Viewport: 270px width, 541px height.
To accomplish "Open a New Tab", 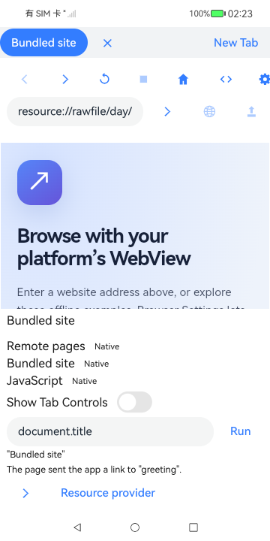I will pyautogui.click(x=236, y=42).
